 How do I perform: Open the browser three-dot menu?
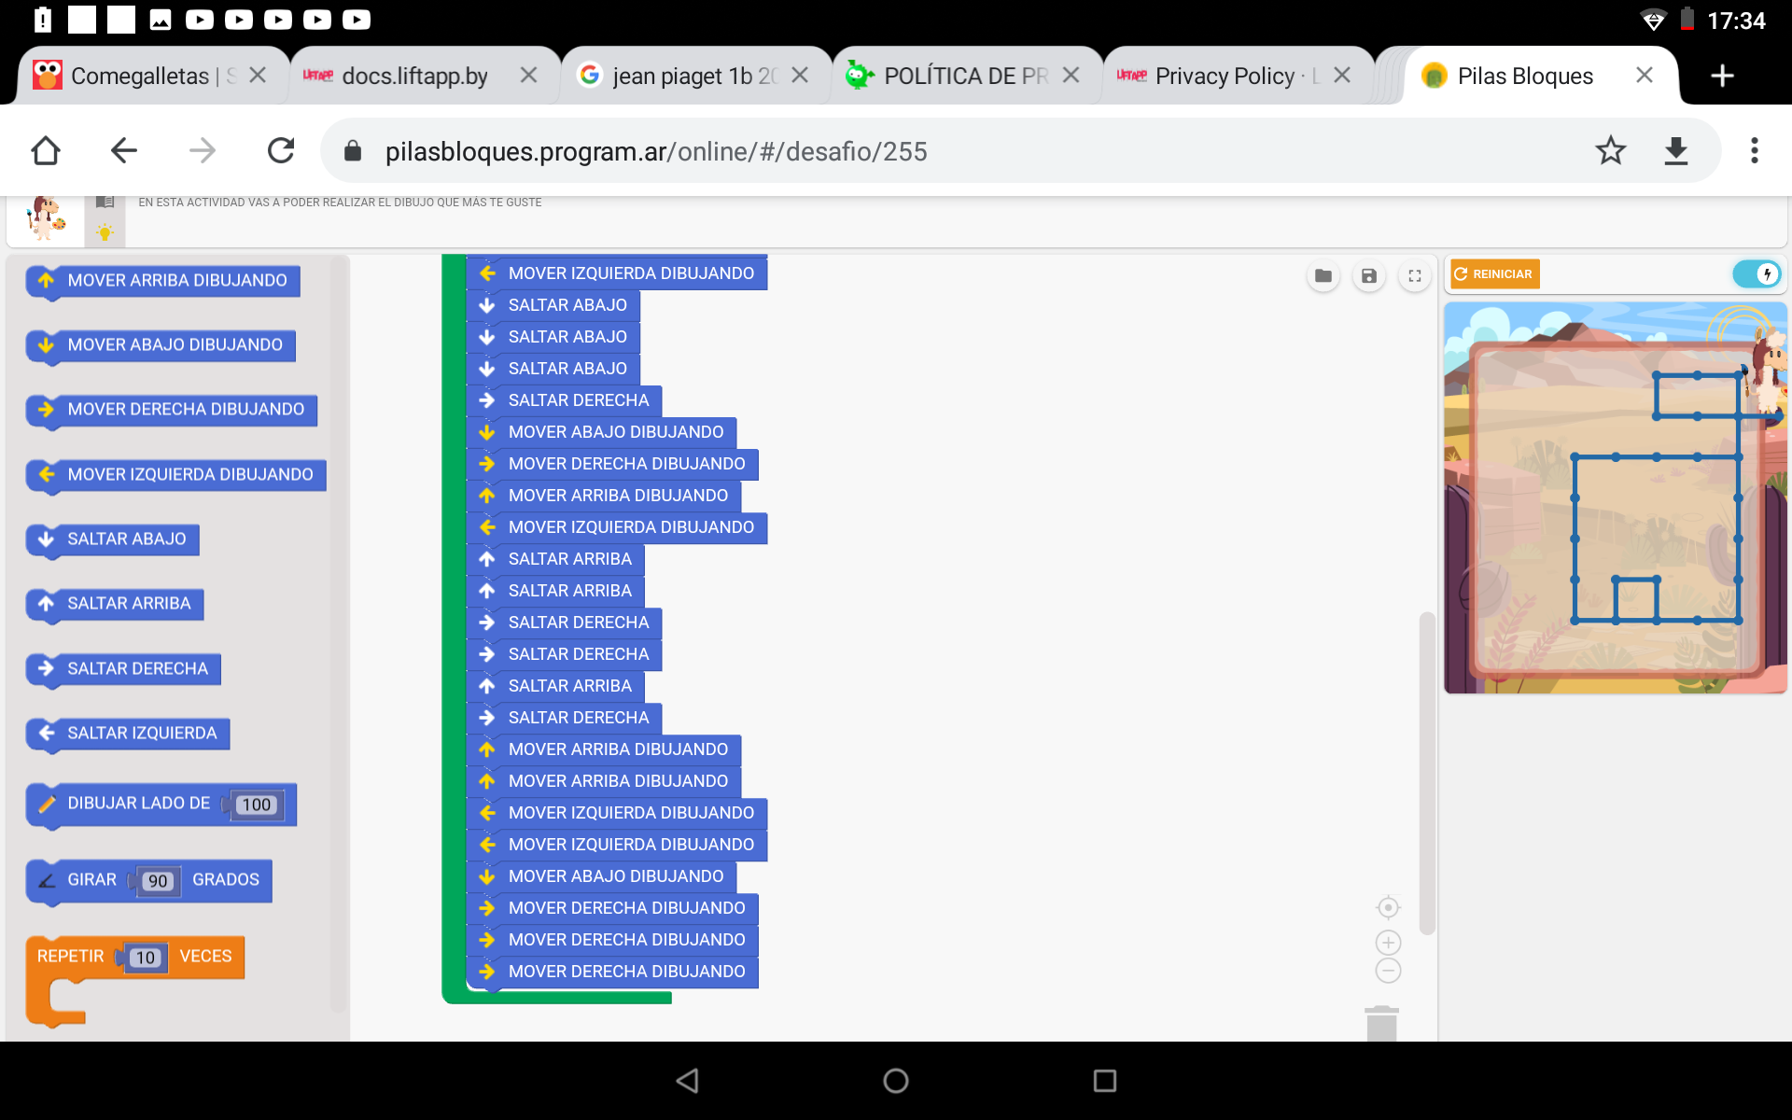[1754, 150]
